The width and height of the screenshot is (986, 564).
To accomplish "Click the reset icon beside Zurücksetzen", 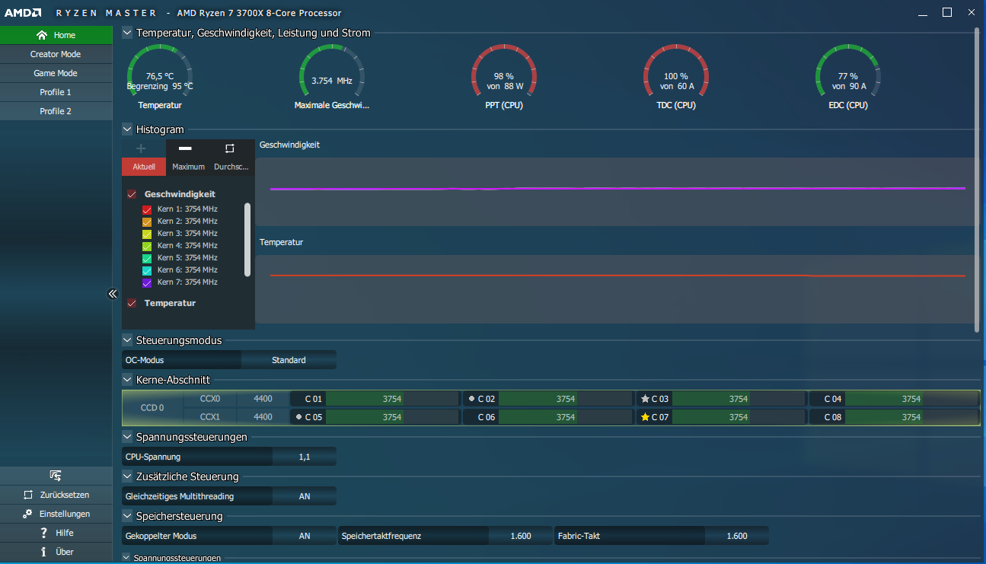I will click(x=28, y=495).
